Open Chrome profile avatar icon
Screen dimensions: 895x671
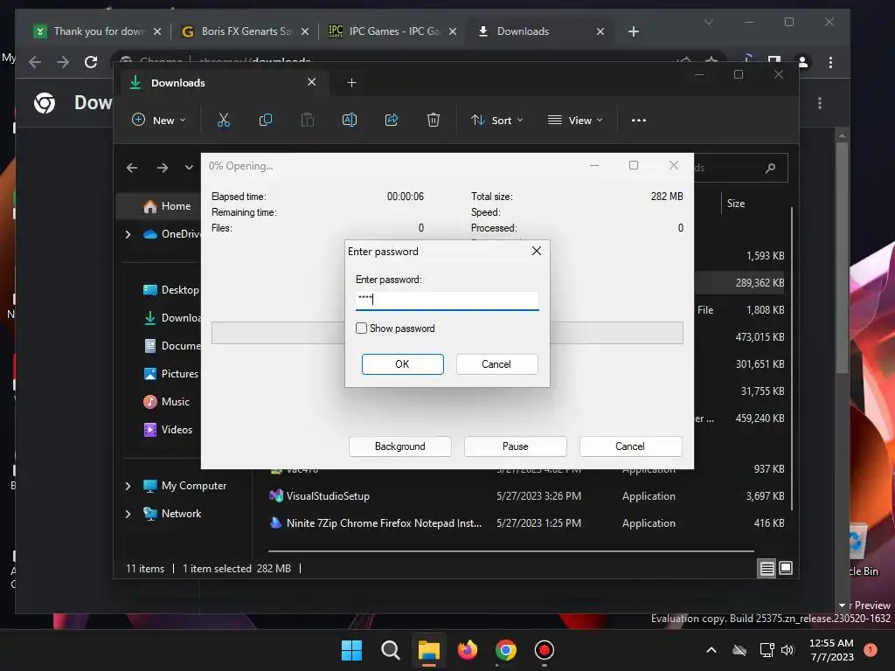[x=802, y=62]
